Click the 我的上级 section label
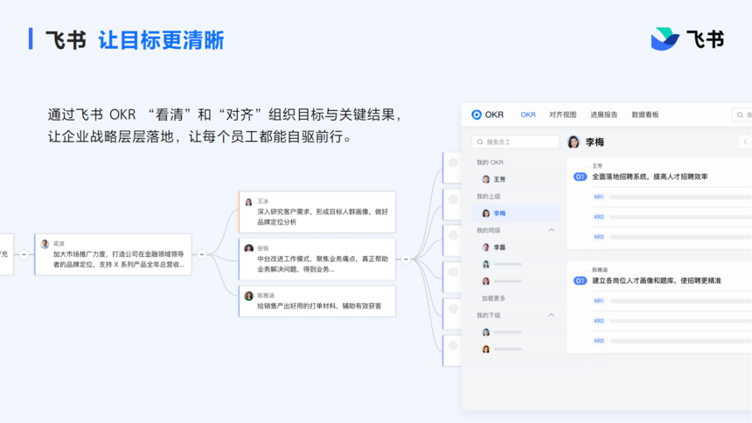Screen dimensions: 752x423 488,197
